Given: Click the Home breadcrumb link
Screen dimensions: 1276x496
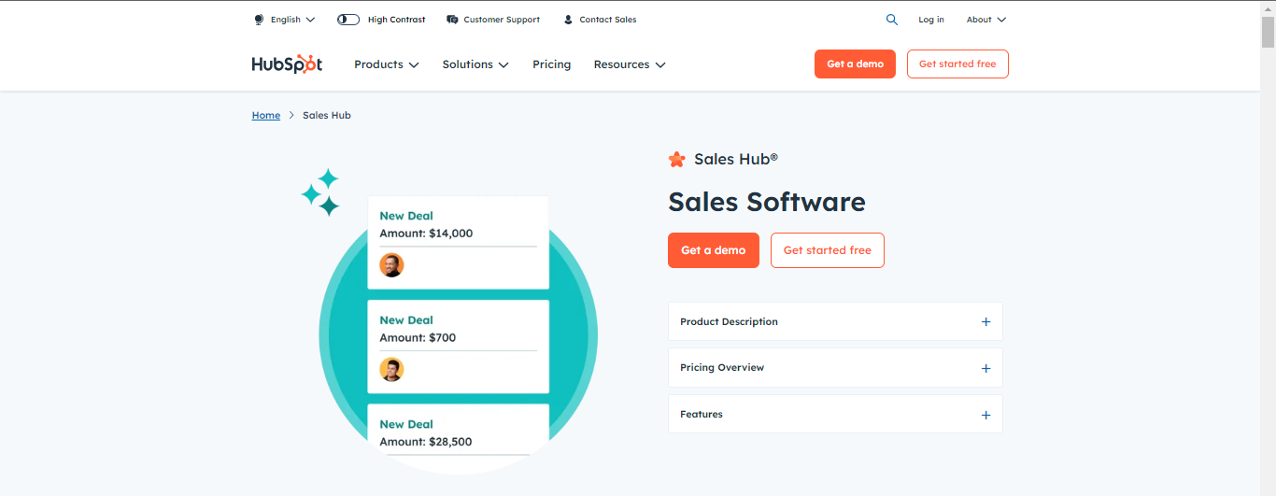Looking at the screenshot, I should pyautogui.click(x=266, y=115).
